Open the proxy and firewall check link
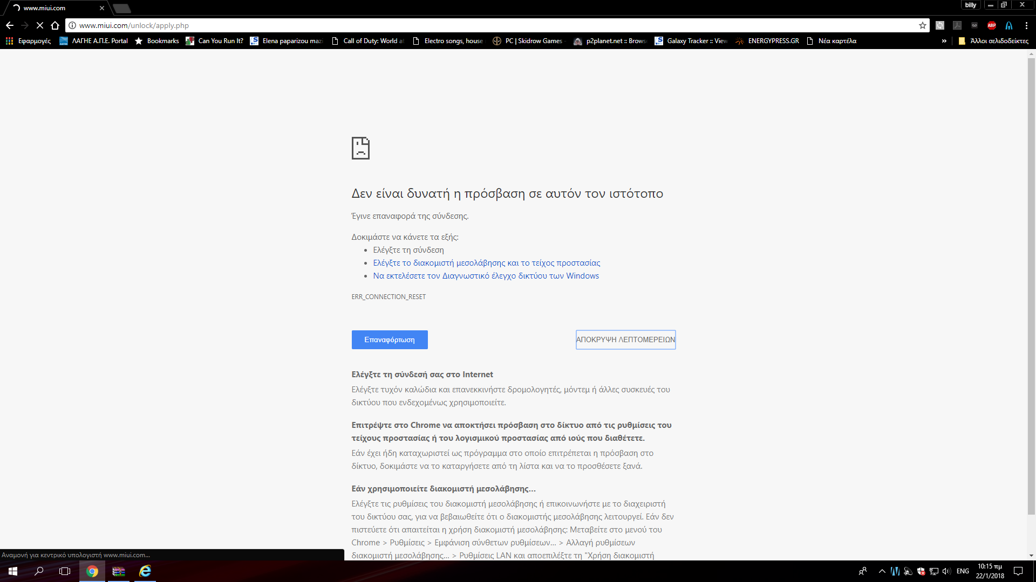1036x582 pixels. 486,263
